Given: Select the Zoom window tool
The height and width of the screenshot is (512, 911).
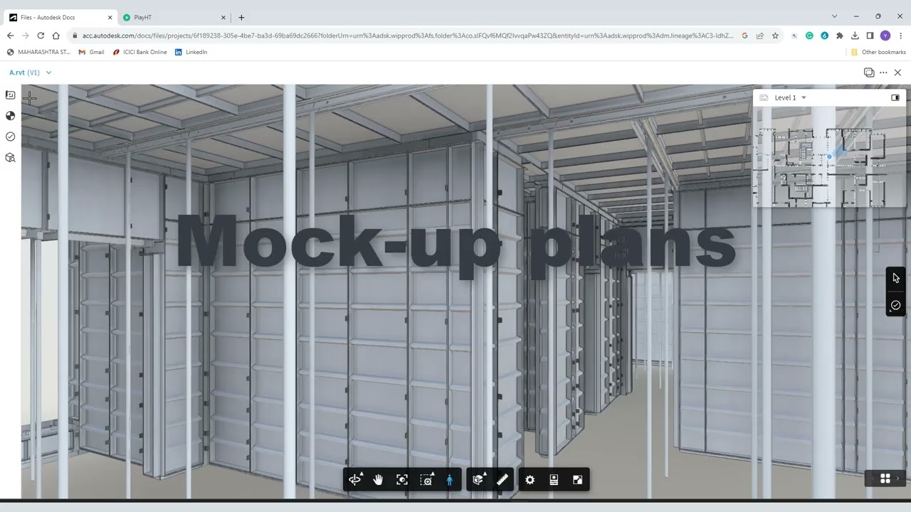Looking at the screenshot, I should click(426, 480).
